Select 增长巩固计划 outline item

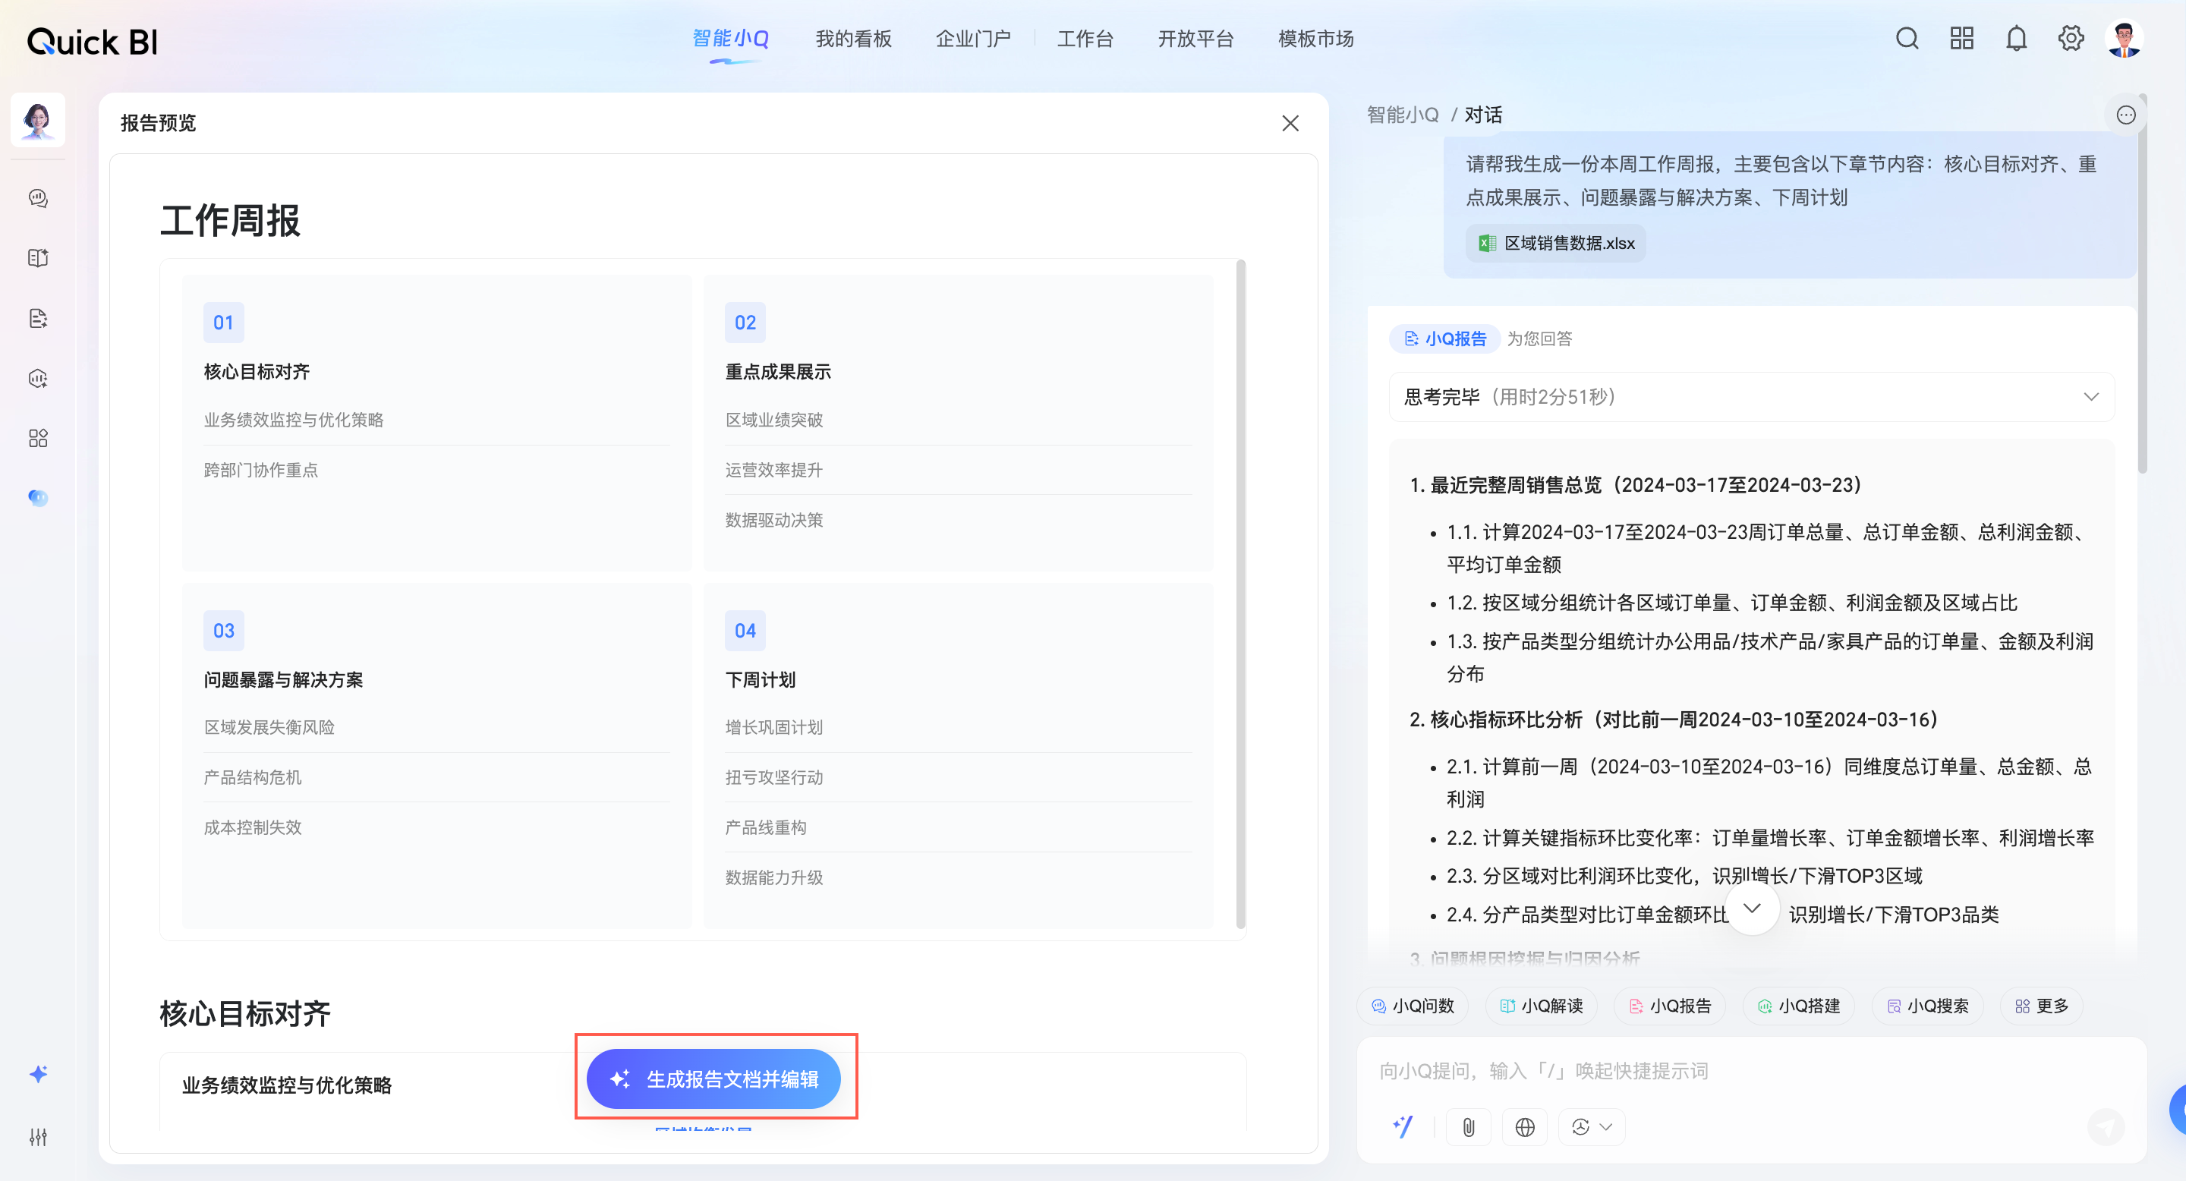click(774, 727)
